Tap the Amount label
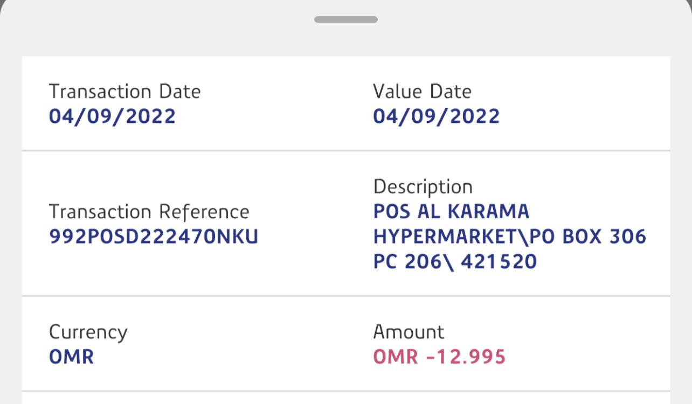 pos(409,332)
